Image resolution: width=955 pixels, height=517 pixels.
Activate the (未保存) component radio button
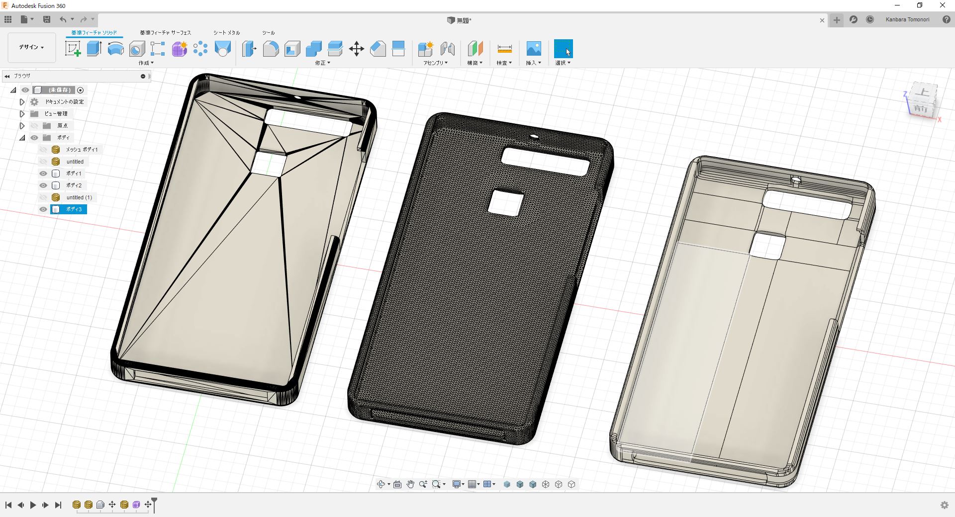tap(81, 90)
